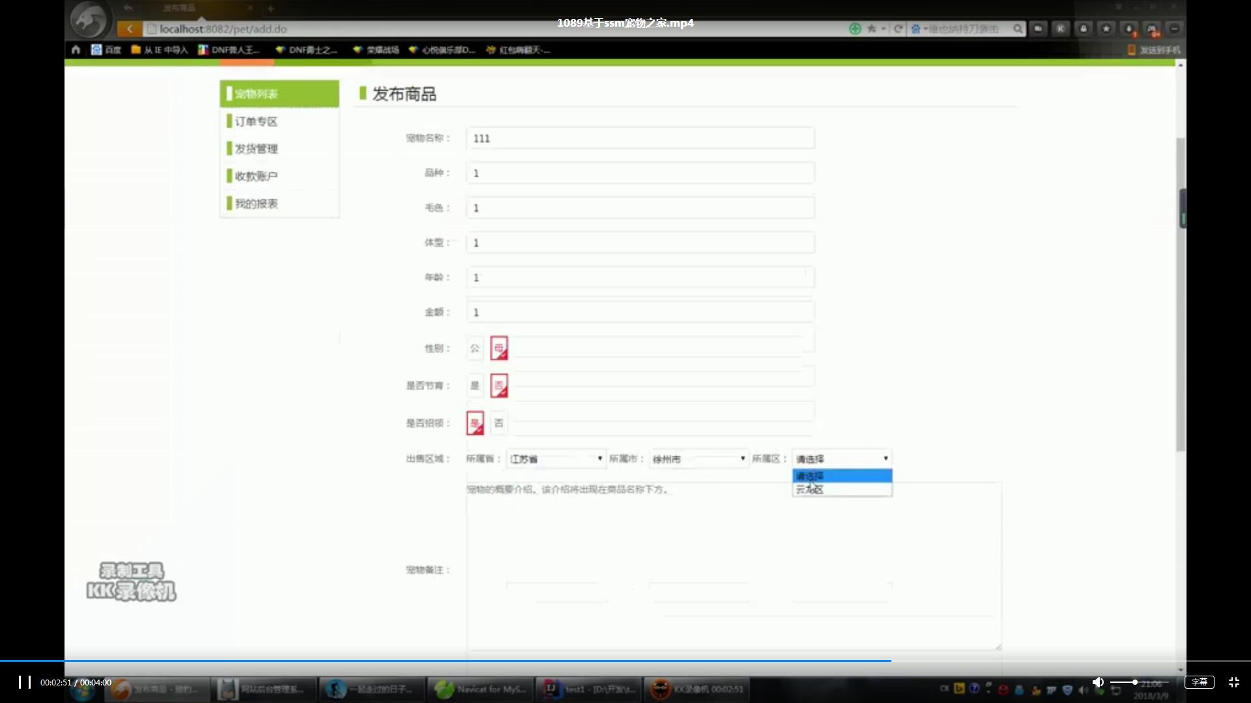Click the download arrow toolbar icon

click(1129, 29)
